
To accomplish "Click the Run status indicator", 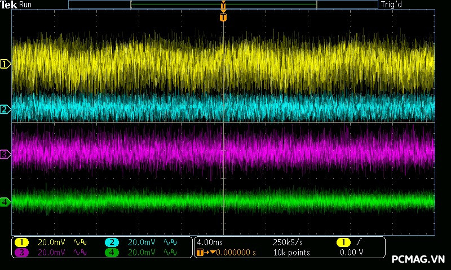I will pyautogui.click(x=26, y=5).
